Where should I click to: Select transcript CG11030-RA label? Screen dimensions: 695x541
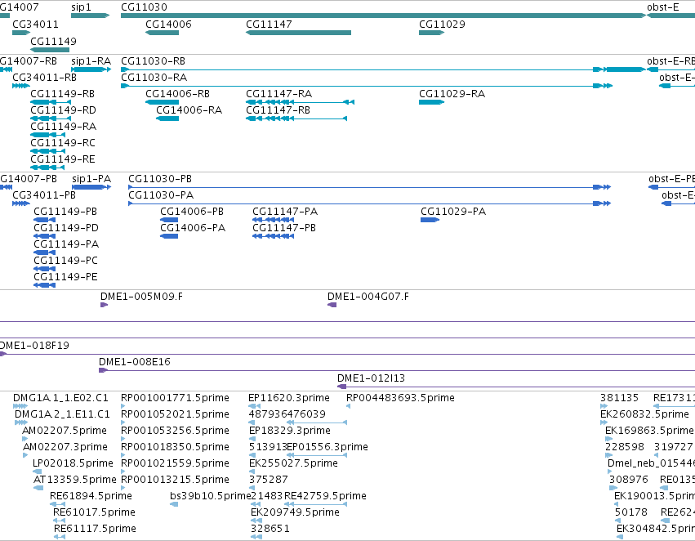coord(154,77)
